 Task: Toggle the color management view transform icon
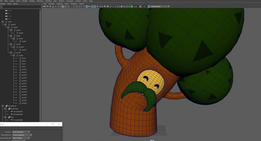[149, 6]
